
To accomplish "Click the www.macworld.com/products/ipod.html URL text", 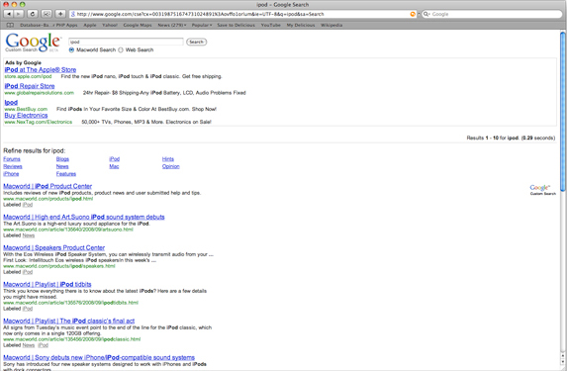I will click(48, 199).
